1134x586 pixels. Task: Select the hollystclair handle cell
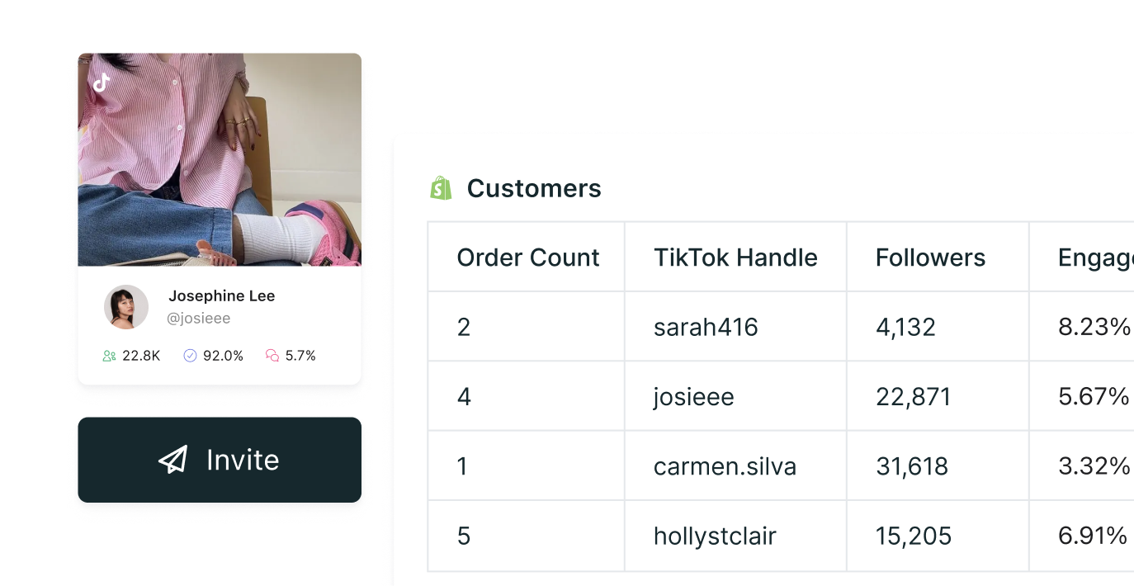coord(715,536)
